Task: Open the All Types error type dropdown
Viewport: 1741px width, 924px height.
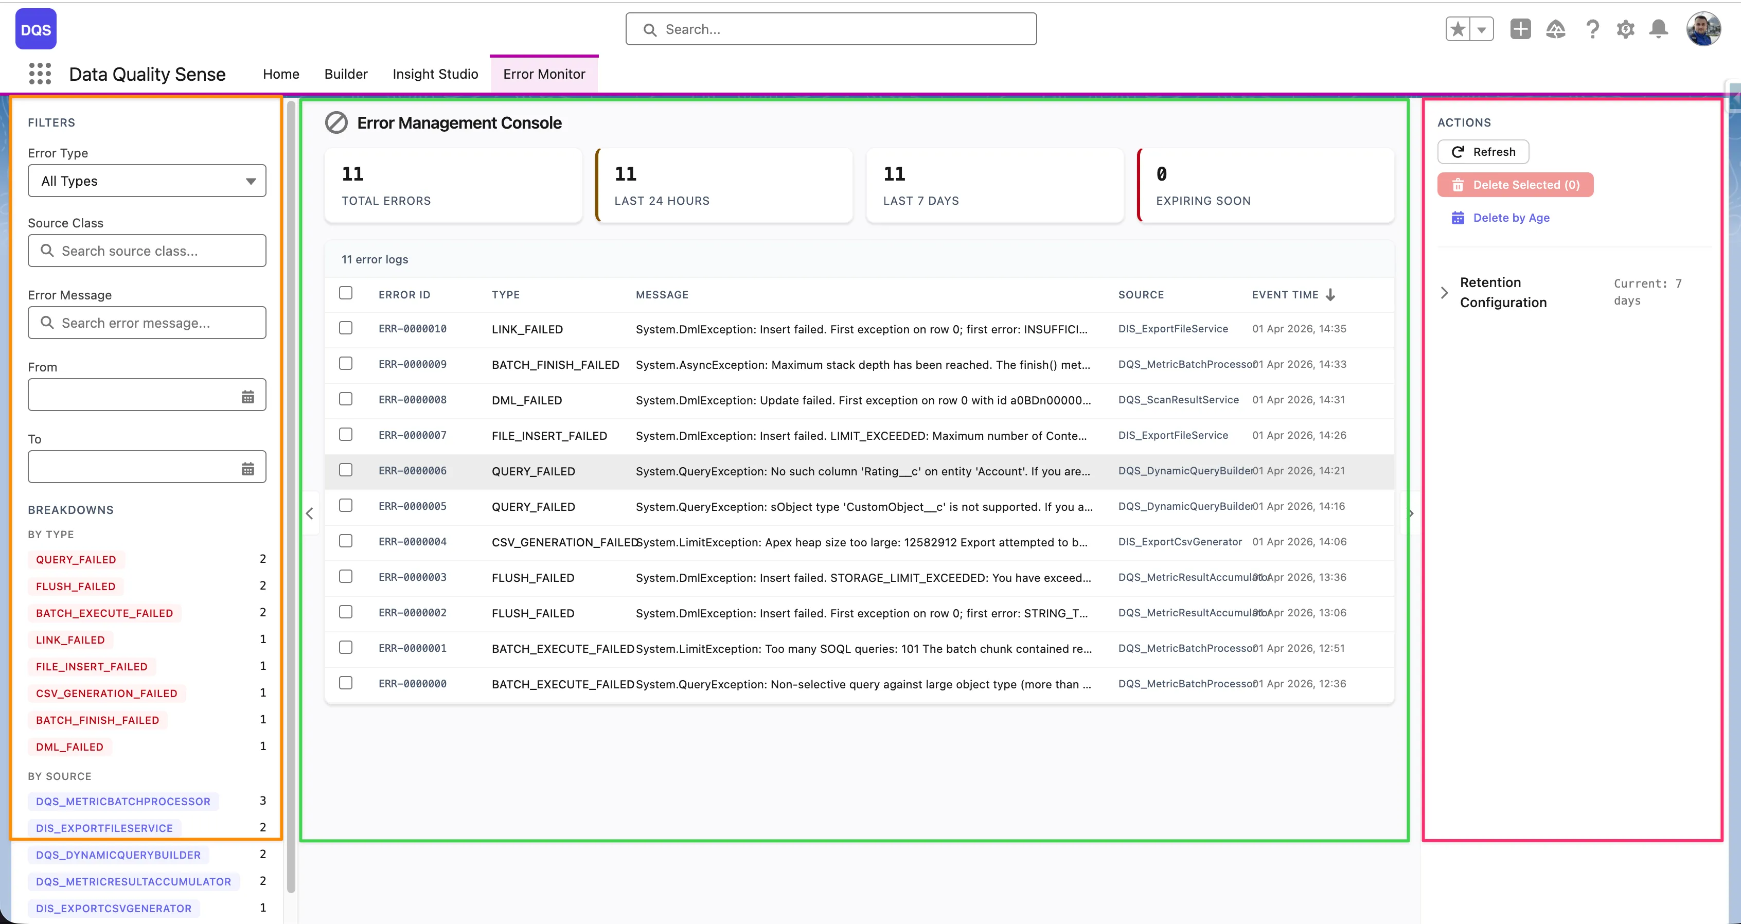Action: 147,181
